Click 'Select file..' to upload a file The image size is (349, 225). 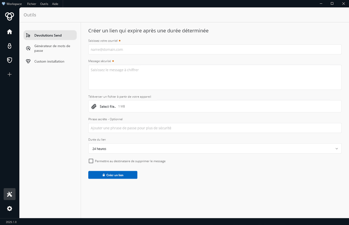(108, 107)
